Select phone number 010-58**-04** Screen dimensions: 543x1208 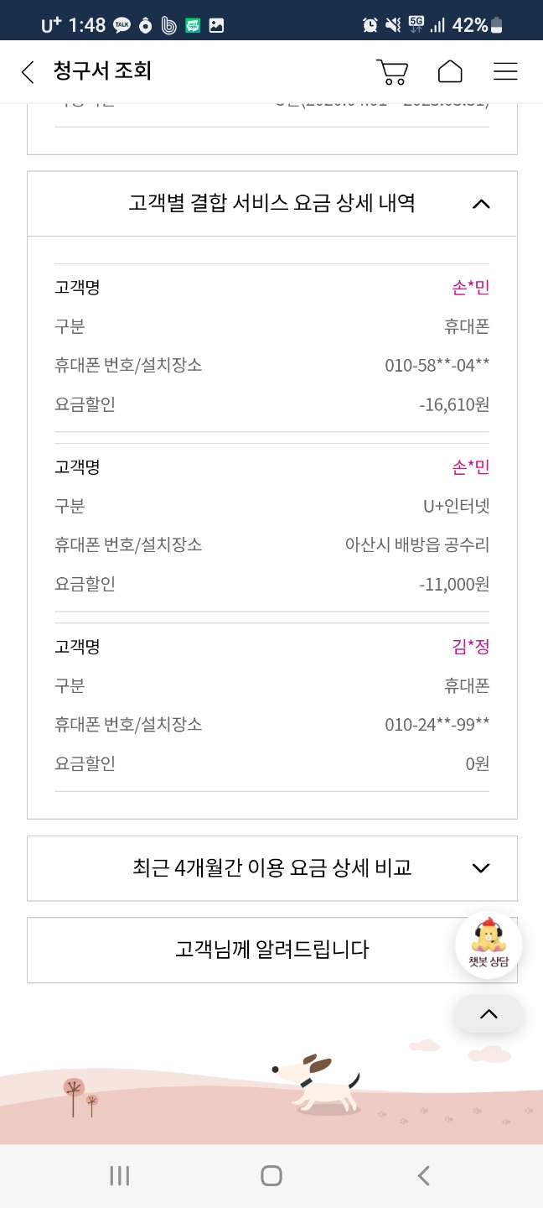pos(437,366)
